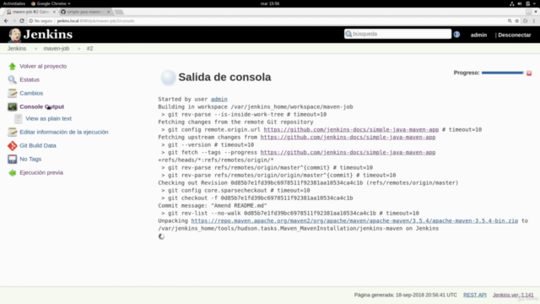
Task: Click the Git diamond icon beside Git Build Data
Action: (x=12, y=146)
